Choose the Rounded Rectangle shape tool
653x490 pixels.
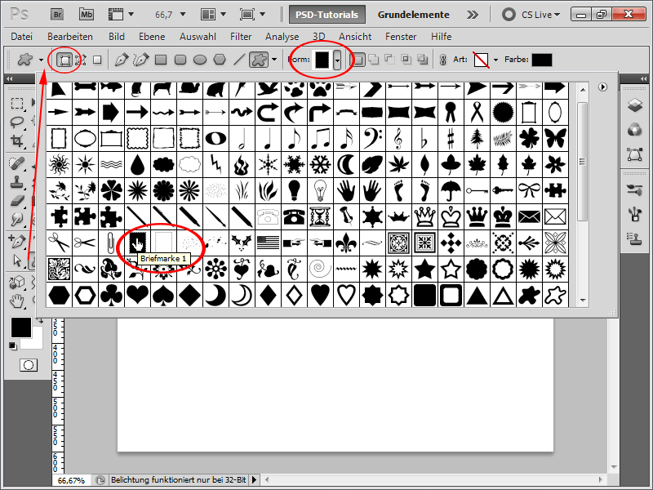(x=180, y=60)
